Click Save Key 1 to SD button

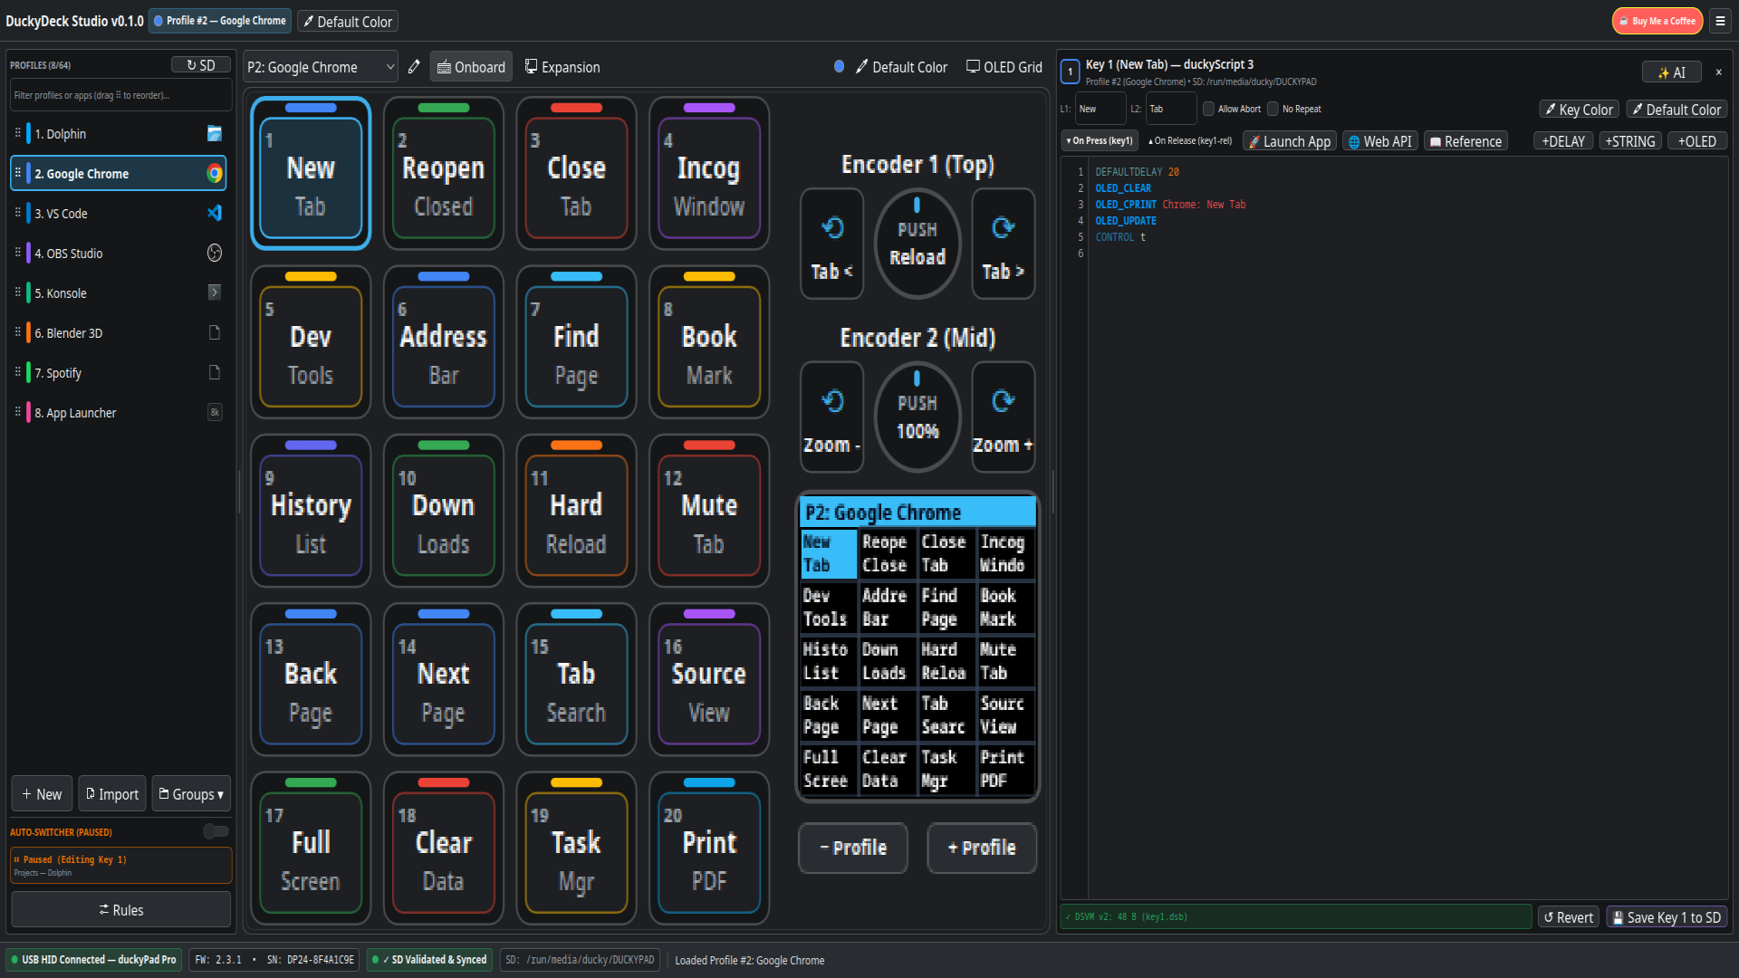pos(1667,917)
